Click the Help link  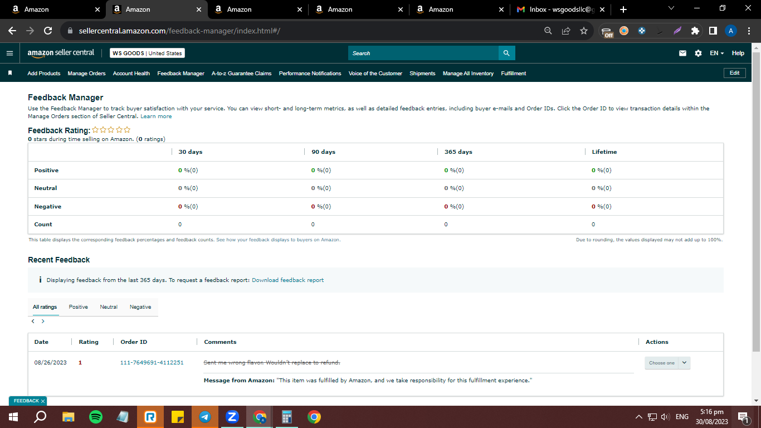click(x=738, y=53)
